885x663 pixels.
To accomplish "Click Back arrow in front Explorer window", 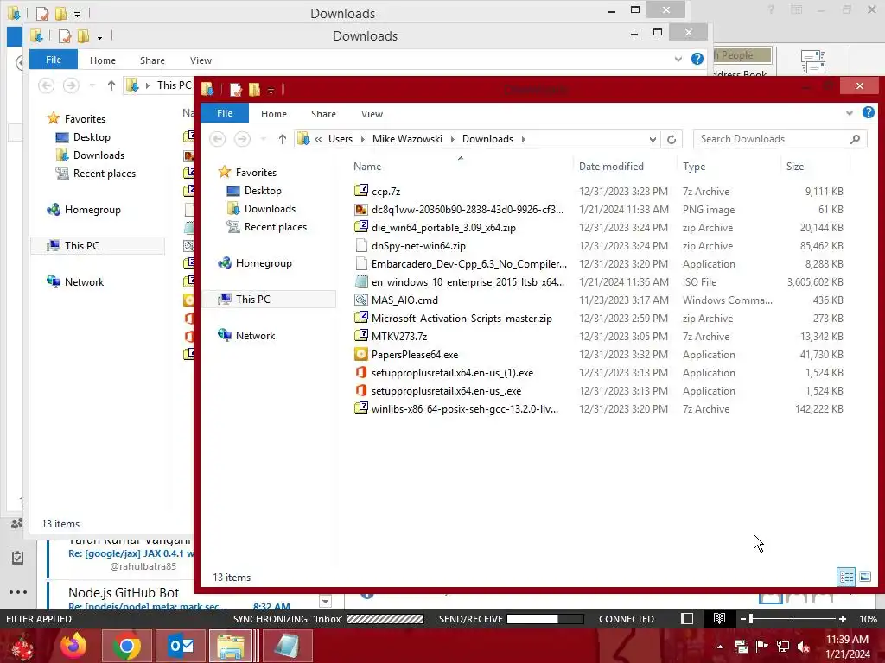I will click(x=218, y=139).
